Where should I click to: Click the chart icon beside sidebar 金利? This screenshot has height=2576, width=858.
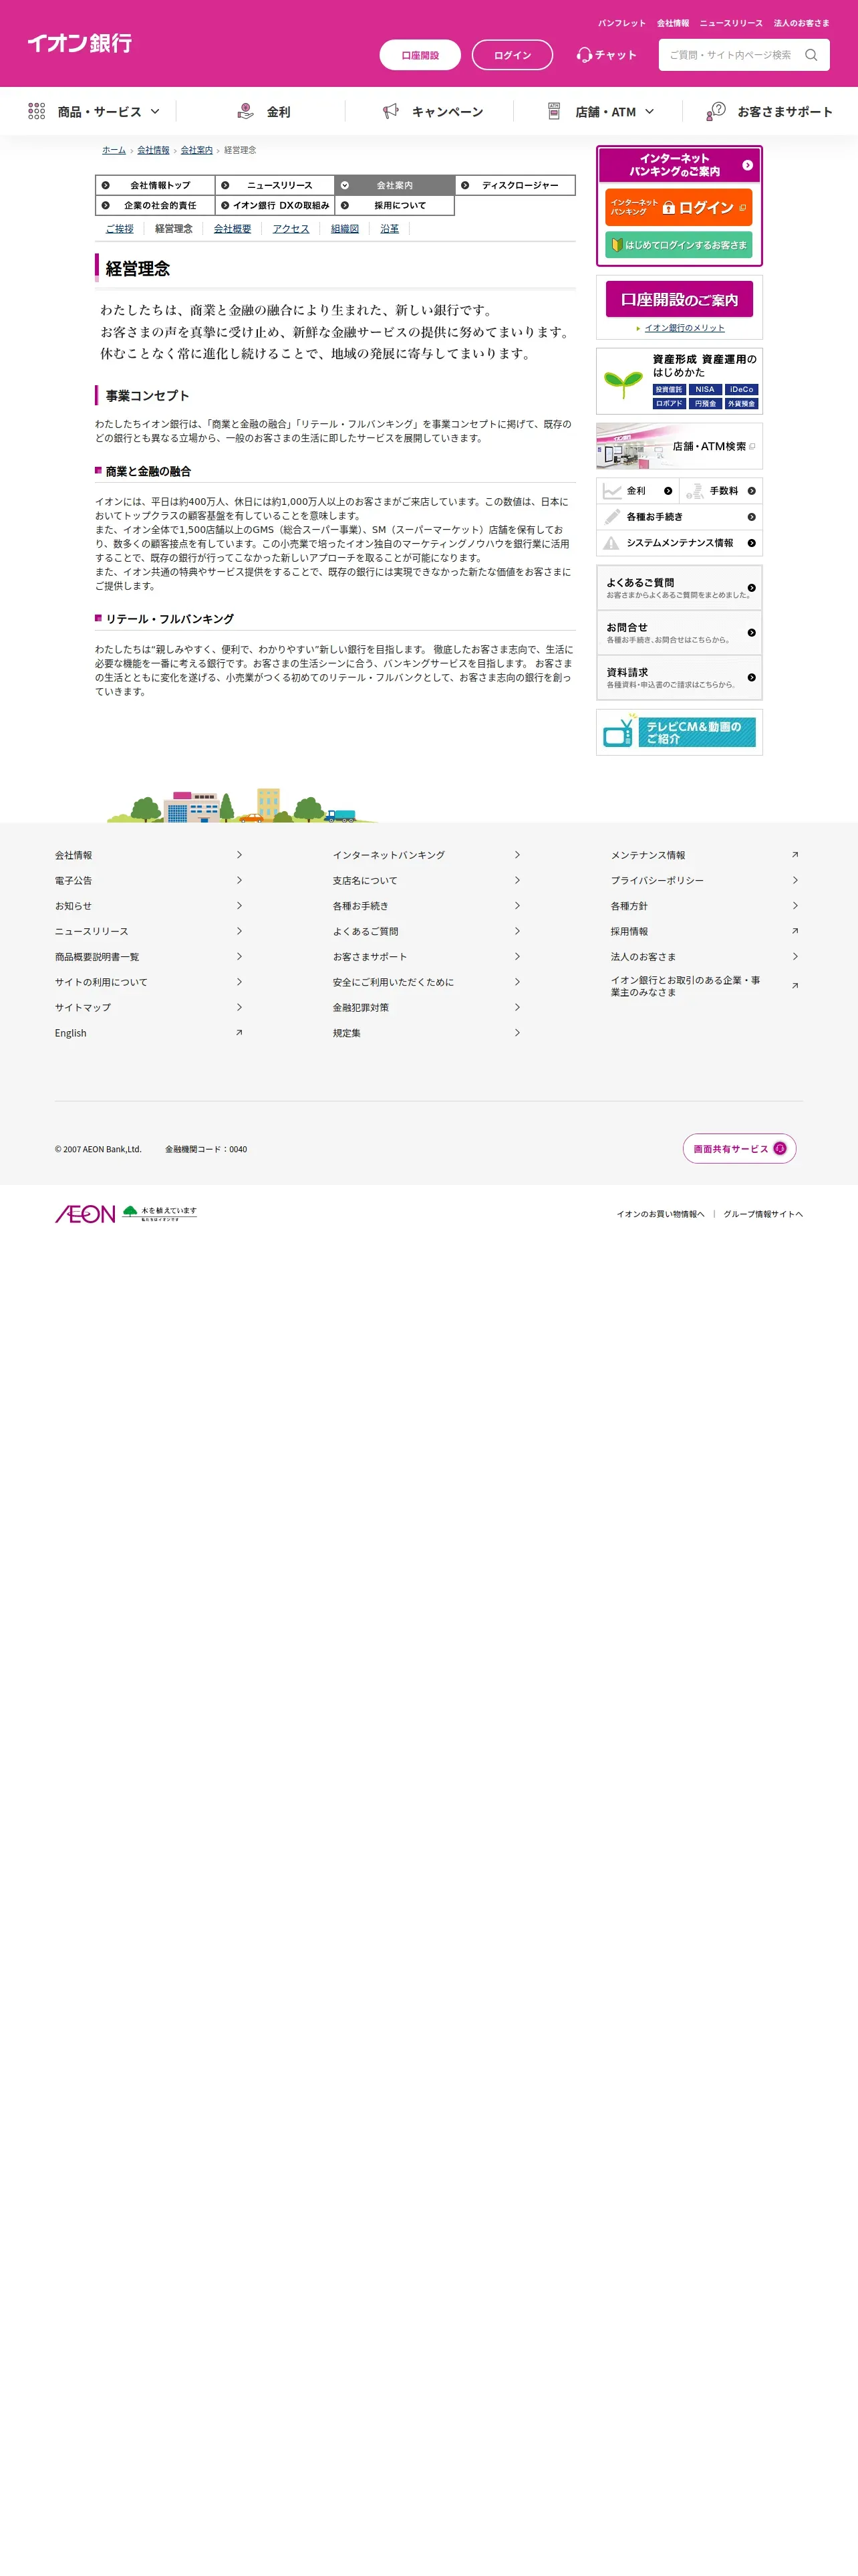click(612, 491)
